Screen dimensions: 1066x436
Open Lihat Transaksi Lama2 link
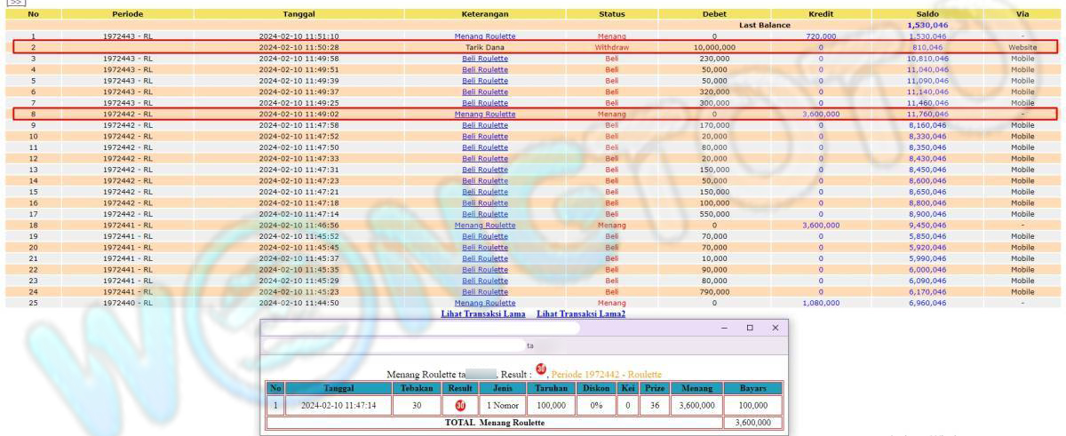(581, 314)
